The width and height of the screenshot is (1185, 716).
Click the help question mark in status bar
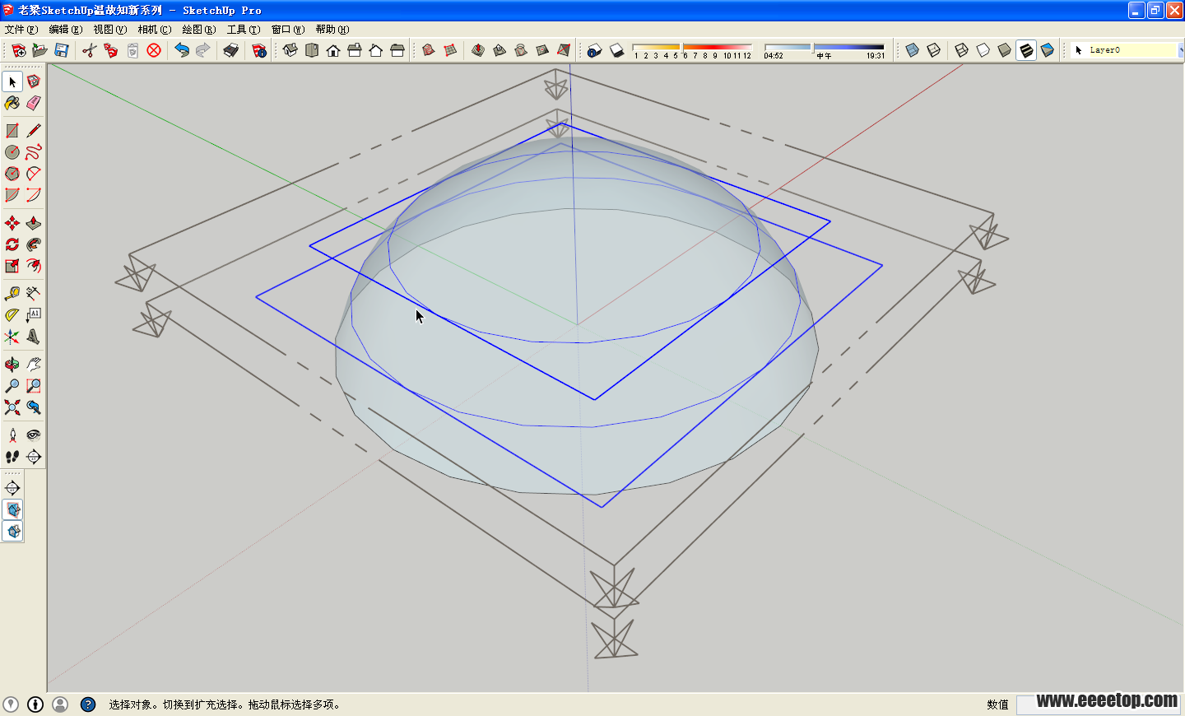[88, 704]
